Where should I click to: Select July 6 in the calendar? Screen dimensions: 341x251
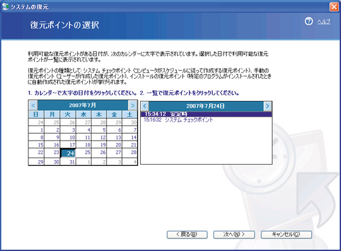(x=114, y=130)
